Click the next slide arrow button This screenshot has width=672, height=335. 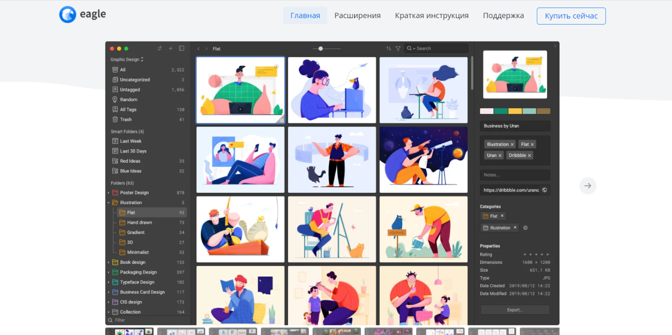[x=588, y=186]
